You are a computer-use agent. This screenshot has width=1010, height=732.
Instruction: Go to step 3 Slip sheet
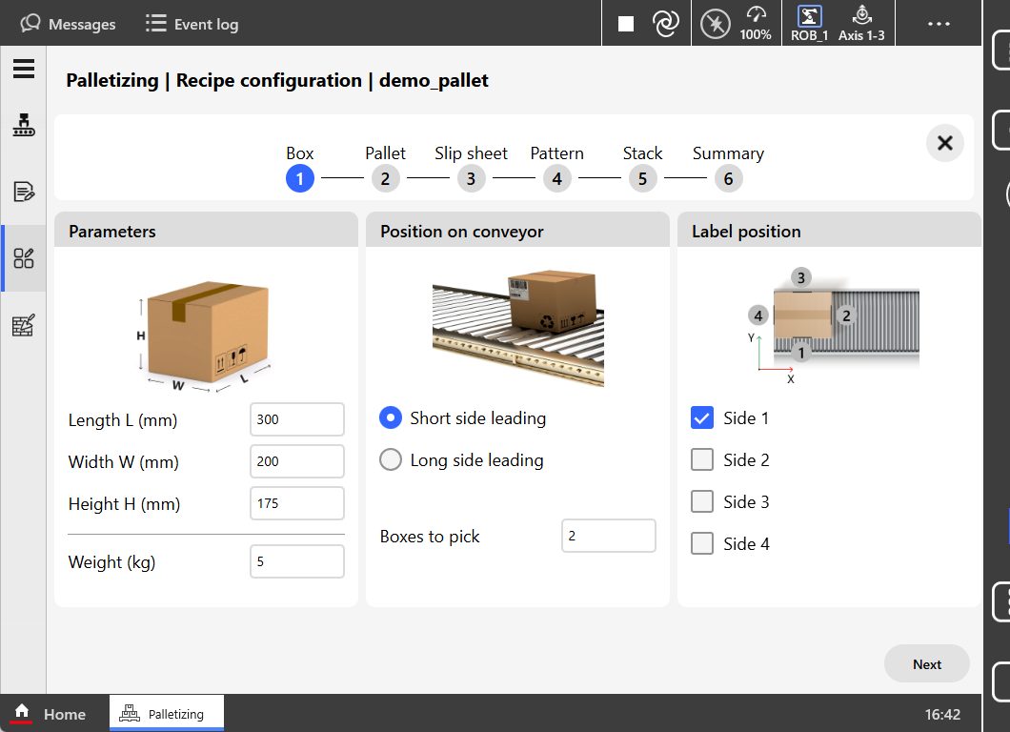(x=471, y=178)
